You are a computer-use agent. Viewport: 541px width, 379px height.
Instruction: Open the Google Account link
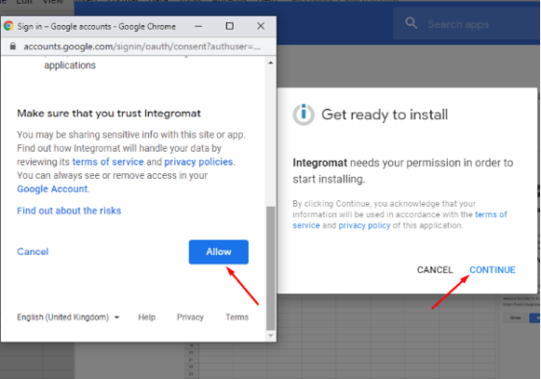click(52, 189)
